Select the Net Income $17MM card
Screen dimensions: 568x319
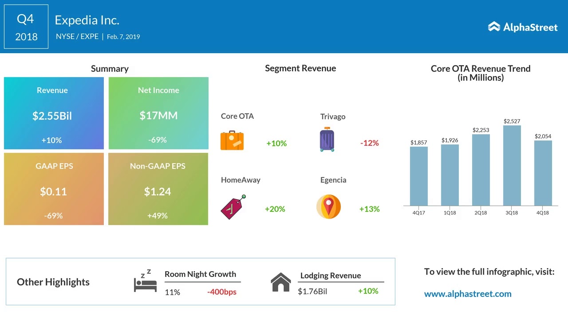coord(158,113)
